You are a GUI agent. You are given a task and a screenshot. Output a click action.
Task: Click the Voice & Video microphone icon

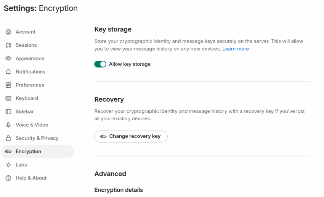pos(8,125)
